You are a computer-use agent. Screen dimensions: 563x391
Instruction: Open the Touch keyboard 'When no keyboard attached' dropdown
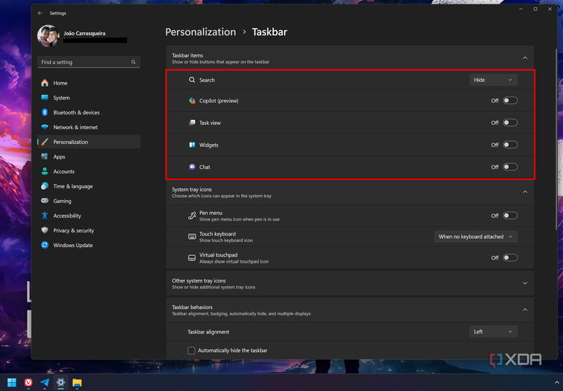click(x=476, y=237)
